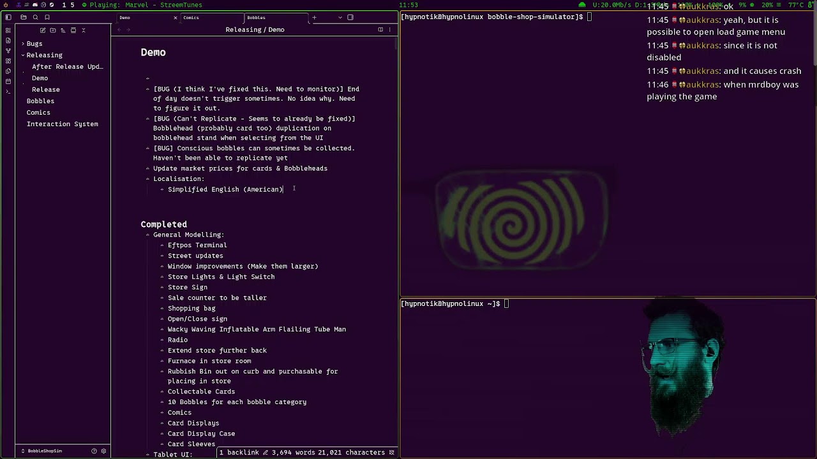Open the templates ribbon icon
Screen dimensions: 817x459
8,71
